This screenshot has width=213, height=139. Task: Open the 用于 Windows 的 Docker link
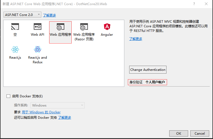41,112
